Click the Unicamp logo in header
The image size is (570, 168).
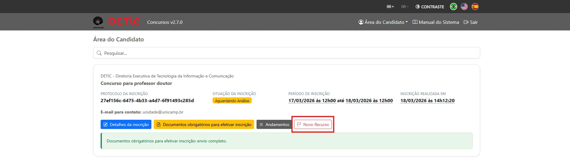[98, 22]
